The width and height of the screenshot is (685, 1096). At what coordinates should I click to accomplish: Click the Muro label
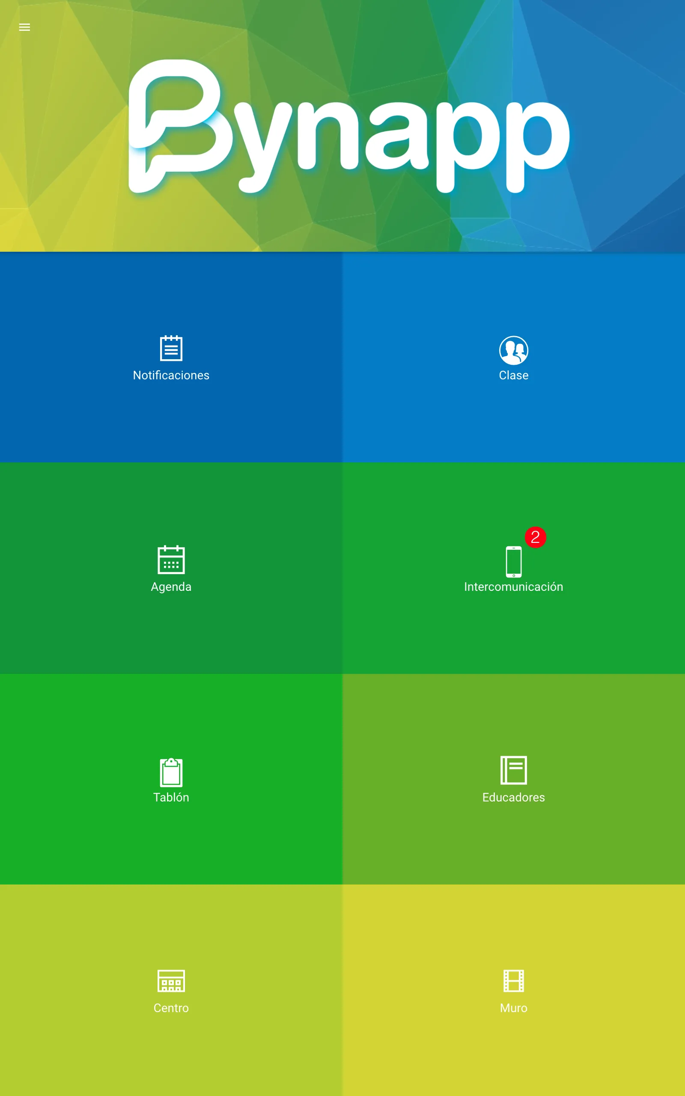[x=514, y=1008]
